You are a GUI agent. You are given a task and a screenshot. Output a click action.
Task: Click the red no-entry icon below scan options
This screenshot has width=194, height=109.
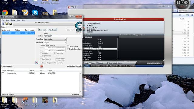(x=42, y=66)
